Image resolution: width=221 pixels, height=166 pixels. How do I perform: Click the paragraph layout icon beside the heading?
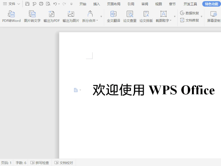(76, 90)
